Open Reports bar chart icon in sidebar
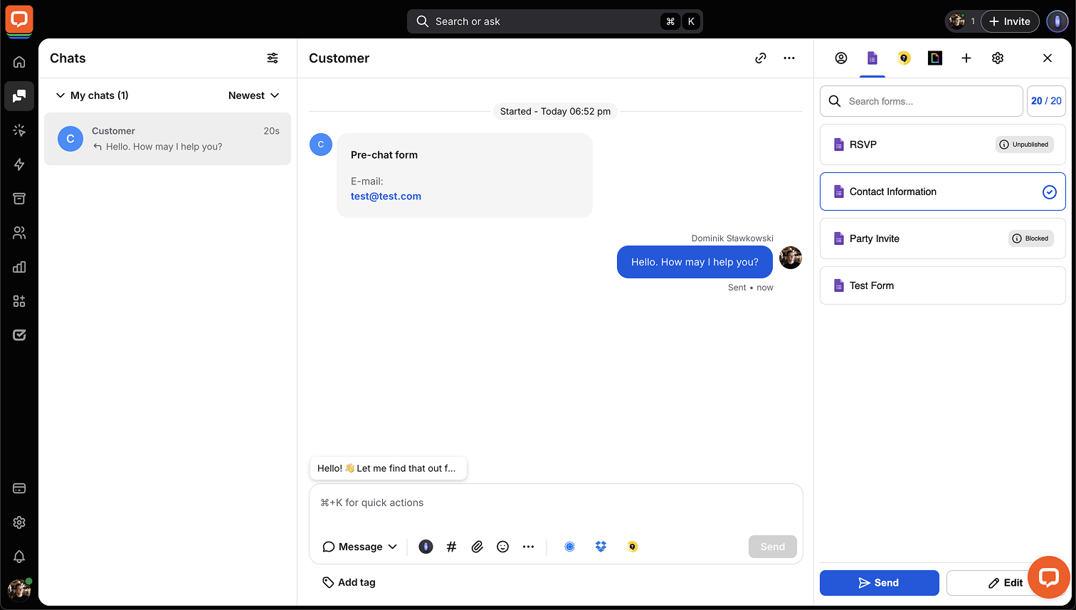 pos(19,267)
